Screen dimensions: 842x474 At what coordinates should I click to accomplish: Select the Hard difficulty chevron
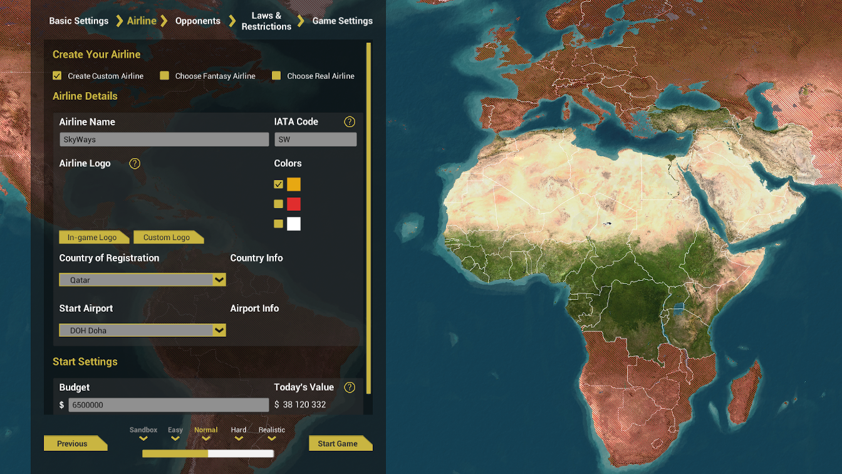pos(239,438)
